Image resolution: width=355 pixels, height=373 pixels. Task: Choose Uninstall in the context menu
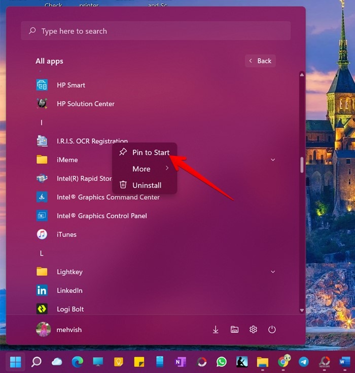click(x=145, y=185)
